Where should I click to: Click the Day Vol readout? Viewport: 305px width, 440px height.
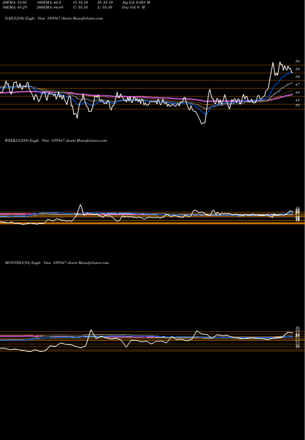coord(134,7)
